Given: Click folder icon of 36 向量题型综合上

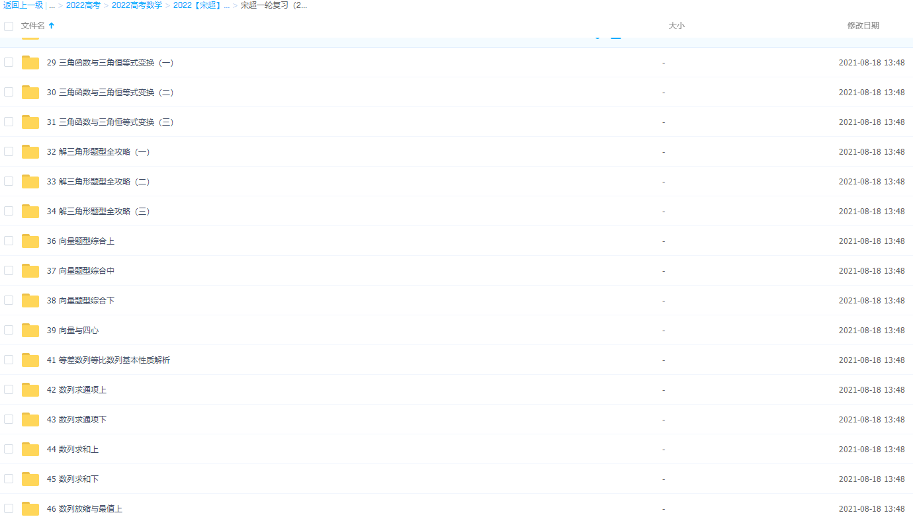Looking at the screenshot, I should tap(30, 241).
